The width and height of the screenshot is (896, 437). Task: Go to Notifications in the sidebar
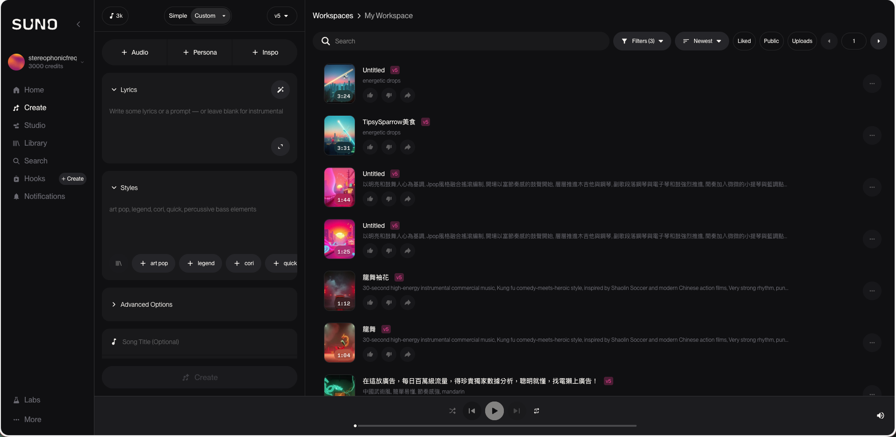(x=44, y=196)
